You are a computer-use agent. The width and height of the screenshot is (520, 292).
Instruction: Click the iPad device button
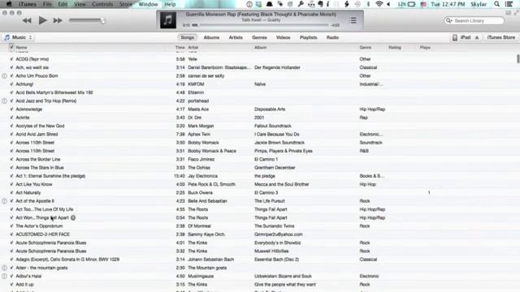tap(466, 37)
